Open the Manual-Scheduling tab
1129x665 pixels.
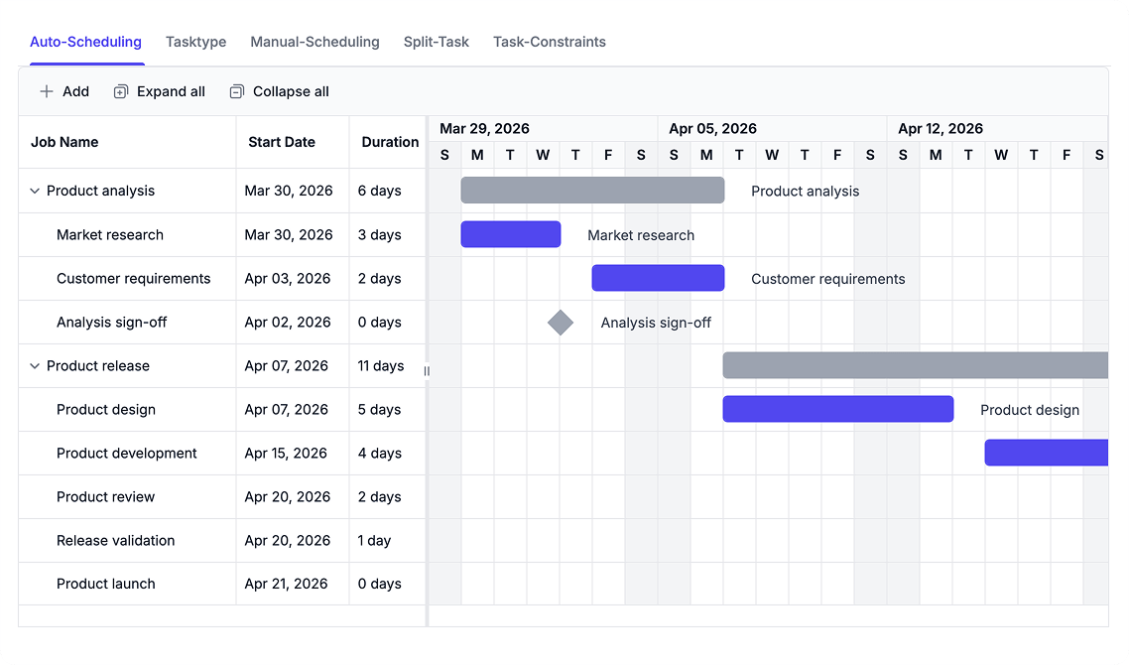coord(314,42)
